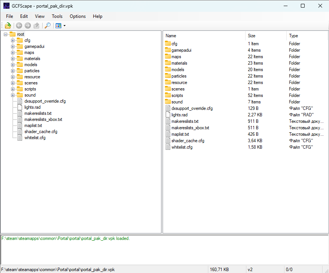The width and height of the screenshot is (329, 273).
Task: Open the Find magnifier tool
Action: click(48, 25)
